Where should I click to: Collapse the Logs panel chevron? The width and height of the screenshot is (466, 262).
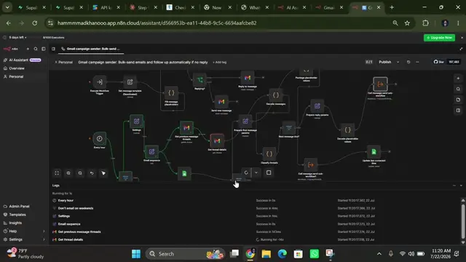[461, 186]
